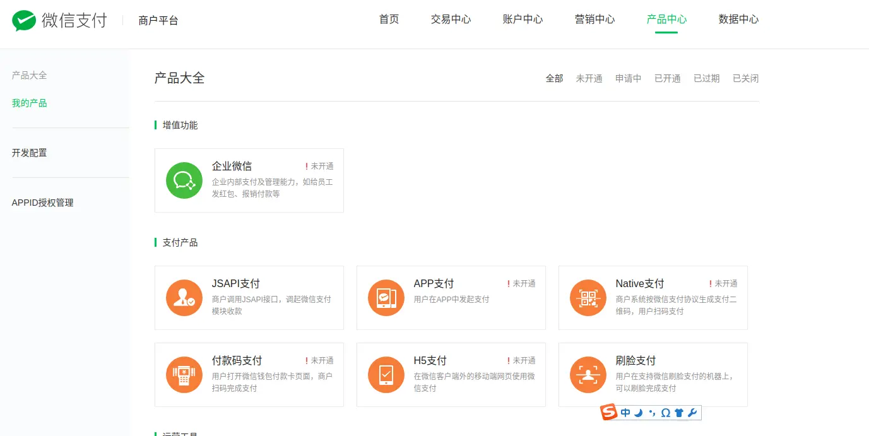Click the H5支付 未开通 warning status
Image resolution: width=869 pixels, height=436 pixels.
pos(521,361)
